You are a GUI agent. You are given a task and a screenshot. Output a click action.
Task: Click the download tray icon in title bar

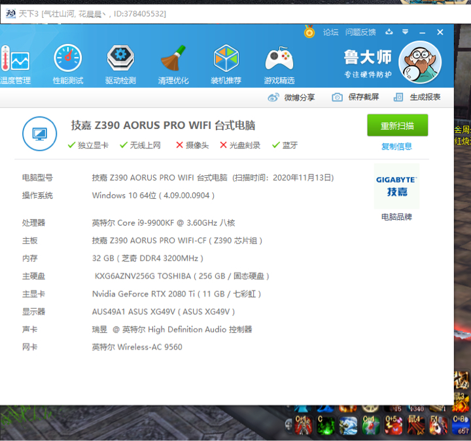[389, 31]
